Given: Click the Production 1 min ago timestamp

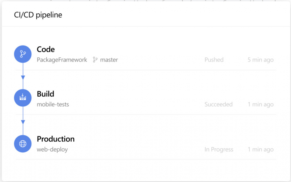Looking at the screenshot, I should (x=261, y=150).
